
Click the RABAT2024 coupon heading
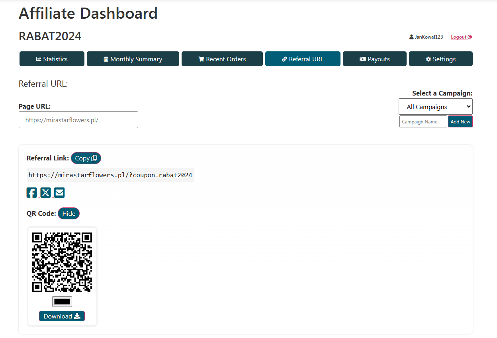(x=50, y=36)
